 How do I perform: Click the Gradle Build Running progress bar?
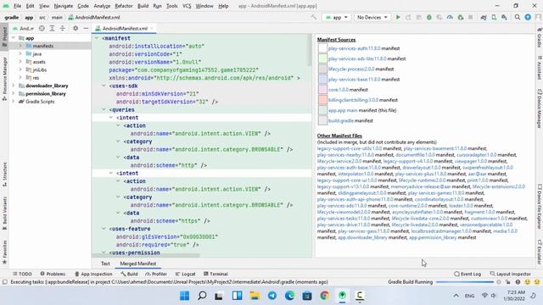464,282
